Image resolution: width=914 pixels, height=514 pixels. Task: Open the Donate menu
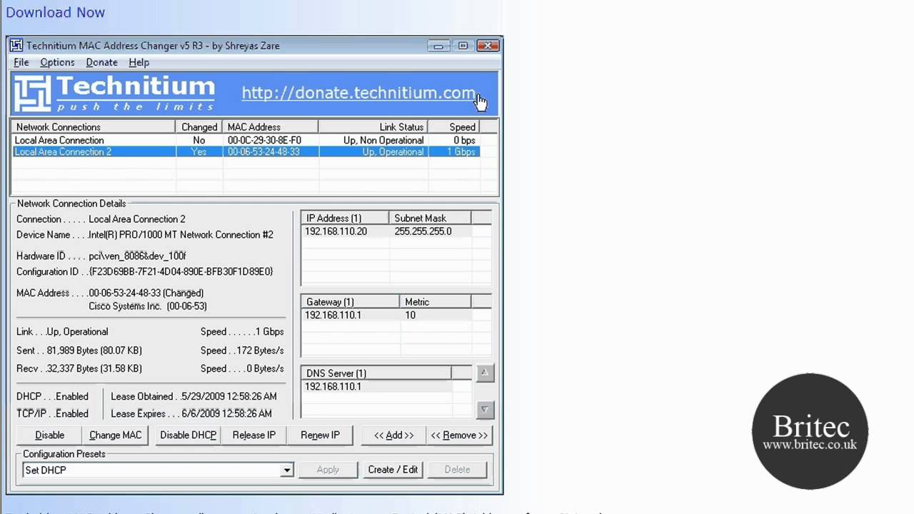[x=101, y=63]
